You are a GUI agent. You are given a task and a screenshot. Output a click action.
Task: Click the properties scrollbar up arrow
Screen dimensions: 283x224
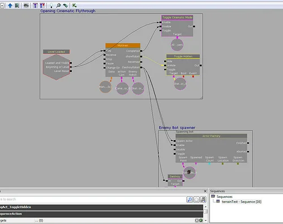(x=205, y=207)
